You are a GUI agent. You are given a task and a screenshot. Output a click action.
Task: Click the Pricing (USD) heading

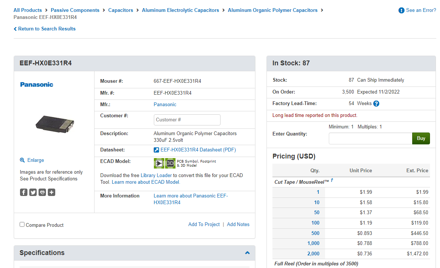click(294, 157)
